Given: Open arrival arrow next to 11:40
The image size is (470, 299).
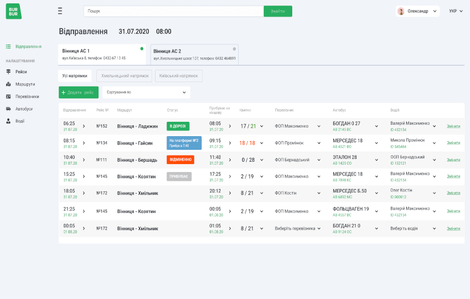Looking at the screenshot, I should [230, 160].
